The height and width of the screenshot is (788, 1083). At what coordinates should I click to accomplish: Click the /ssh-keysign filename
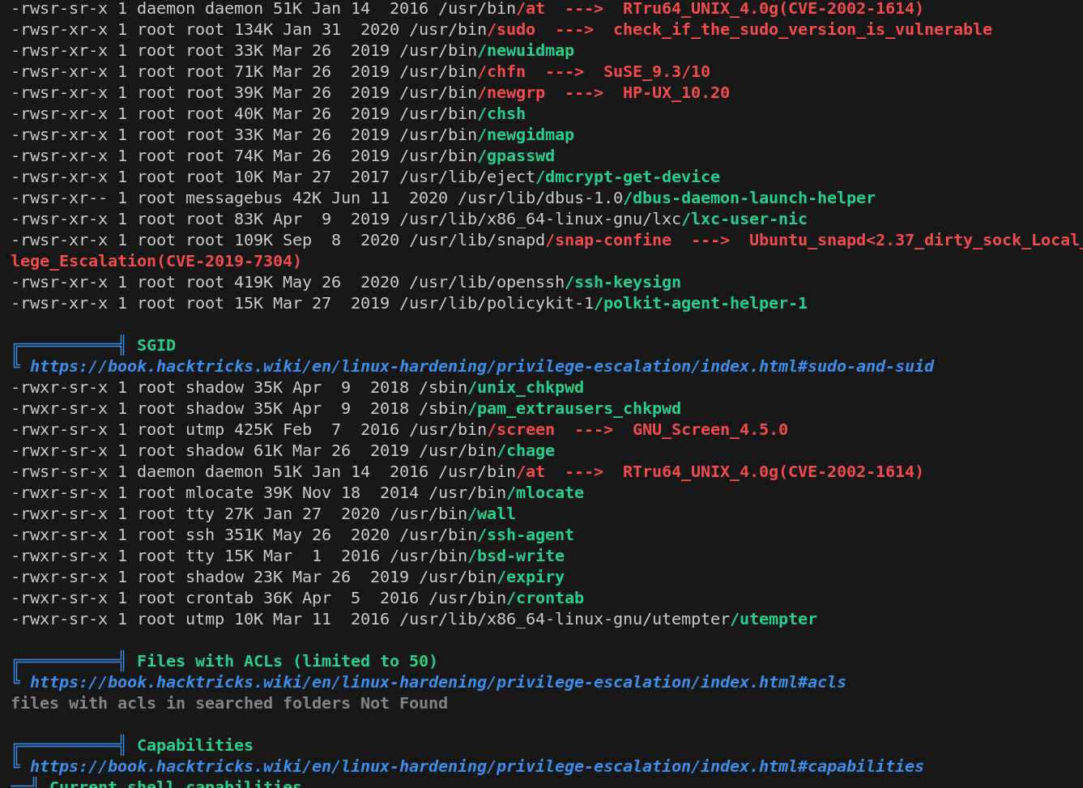coord(623,282)
